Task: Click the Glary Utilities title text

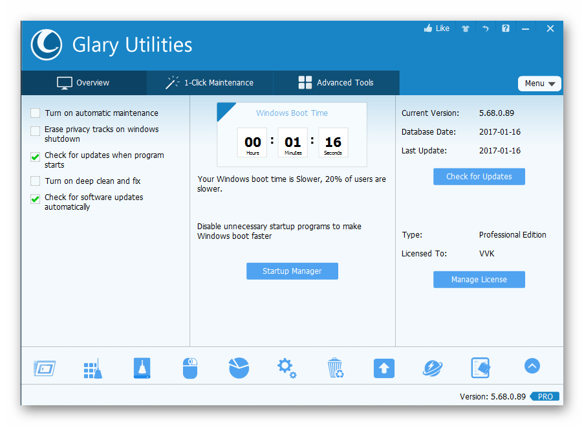Action: (132, 45)
